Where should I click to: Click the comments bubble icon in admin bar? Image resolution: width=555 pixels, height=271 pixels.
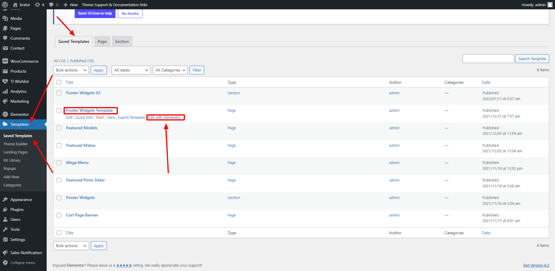point(52,5)
